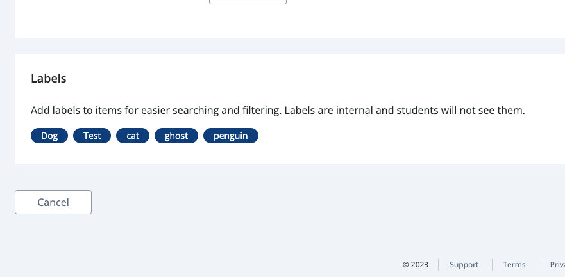The image size is (565, 277).
Task: Click the Labels section heading
Action: click(49, 79)
